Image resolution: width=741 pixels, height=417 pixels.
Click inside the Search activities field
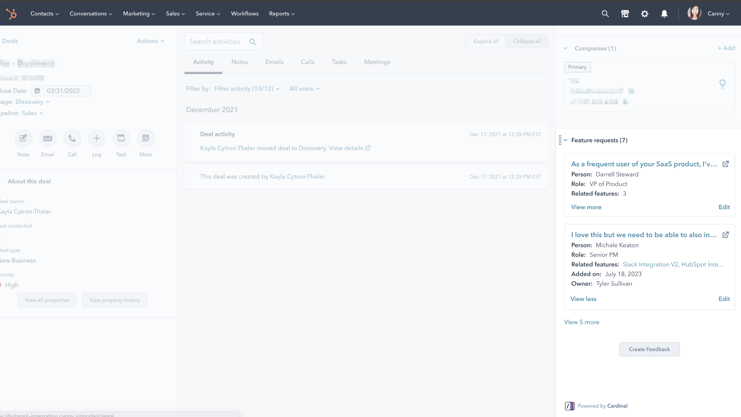click(x=217, y=41)
